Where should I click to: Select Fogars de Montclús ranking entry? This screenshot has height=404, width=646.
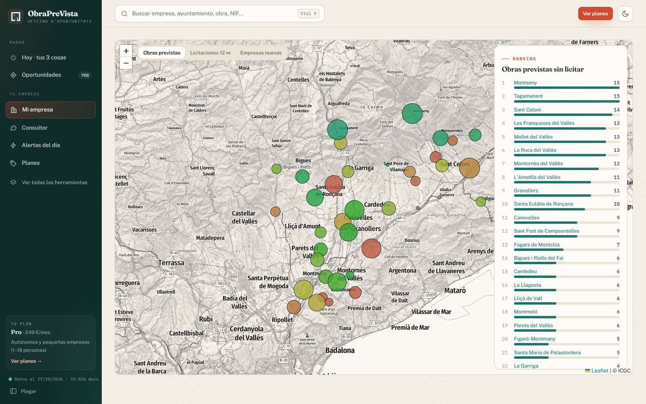coord(537,245)
